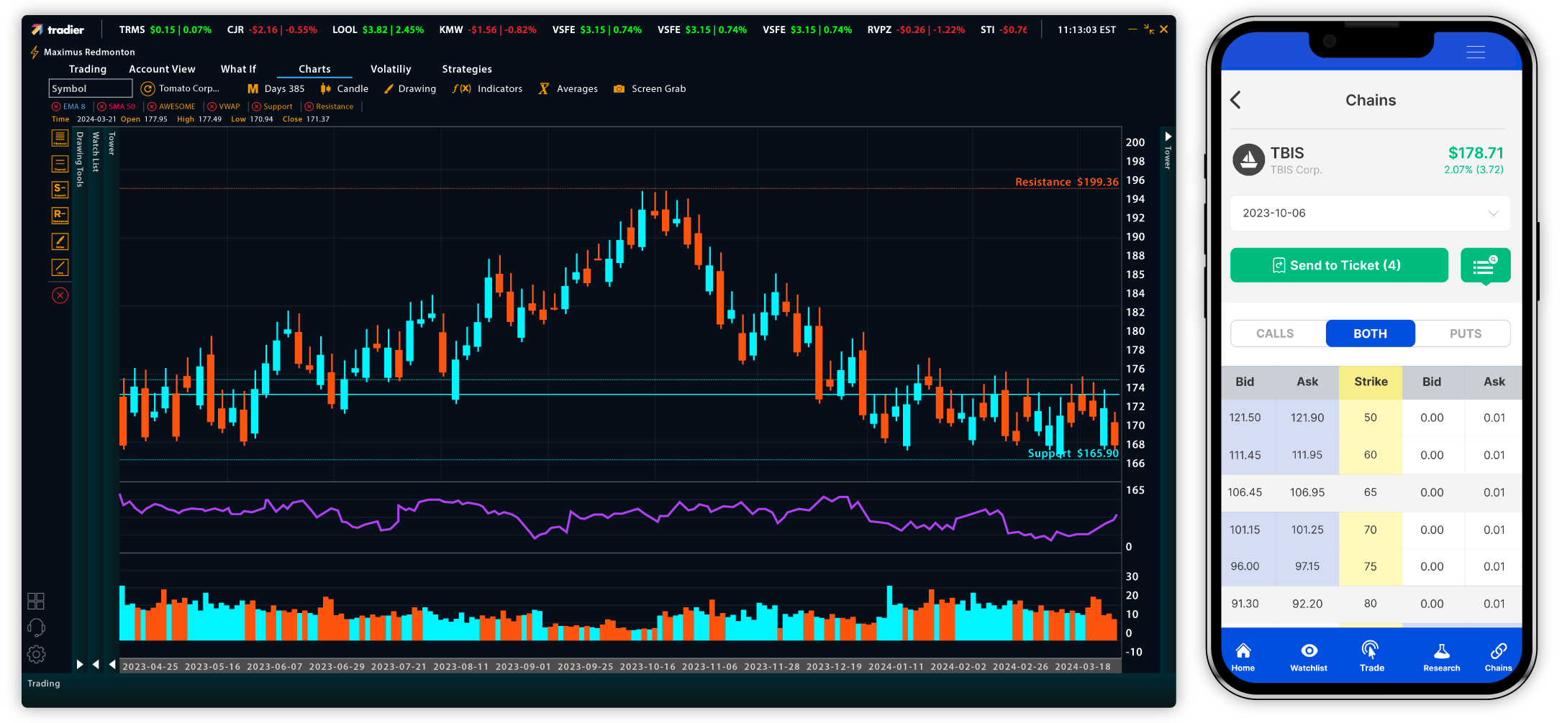
Task: Open the 2023-10-06 expiration date dropdown
Action: click(1370, 213)
